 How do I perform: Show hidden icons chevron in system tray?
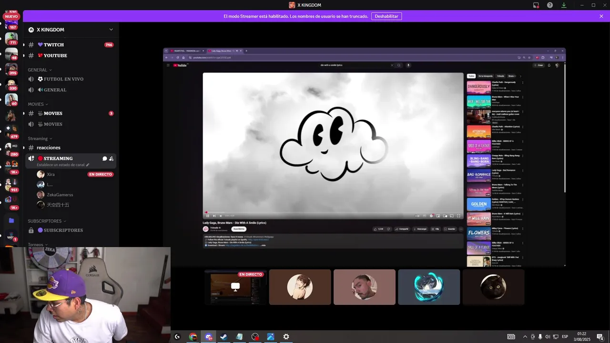pyautogui.click(x=525, y=337)
